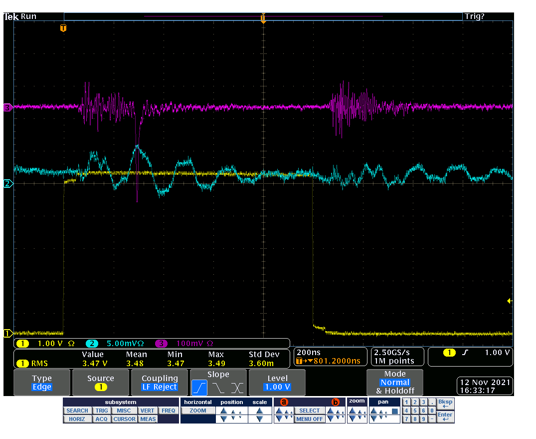The width and height of the screenshot is (536, 439).
Task: Open the Coupling LF Reject menu
Action: (x=160, y=383)
